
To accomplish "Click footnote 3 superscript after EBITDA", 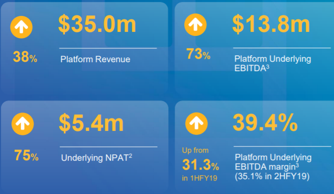I will pos(268,67).
